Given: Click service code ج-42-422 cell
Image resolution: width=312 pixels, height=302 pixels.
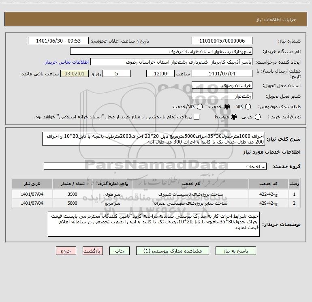Looking at the screenshot, I should (x=268, y=194).
